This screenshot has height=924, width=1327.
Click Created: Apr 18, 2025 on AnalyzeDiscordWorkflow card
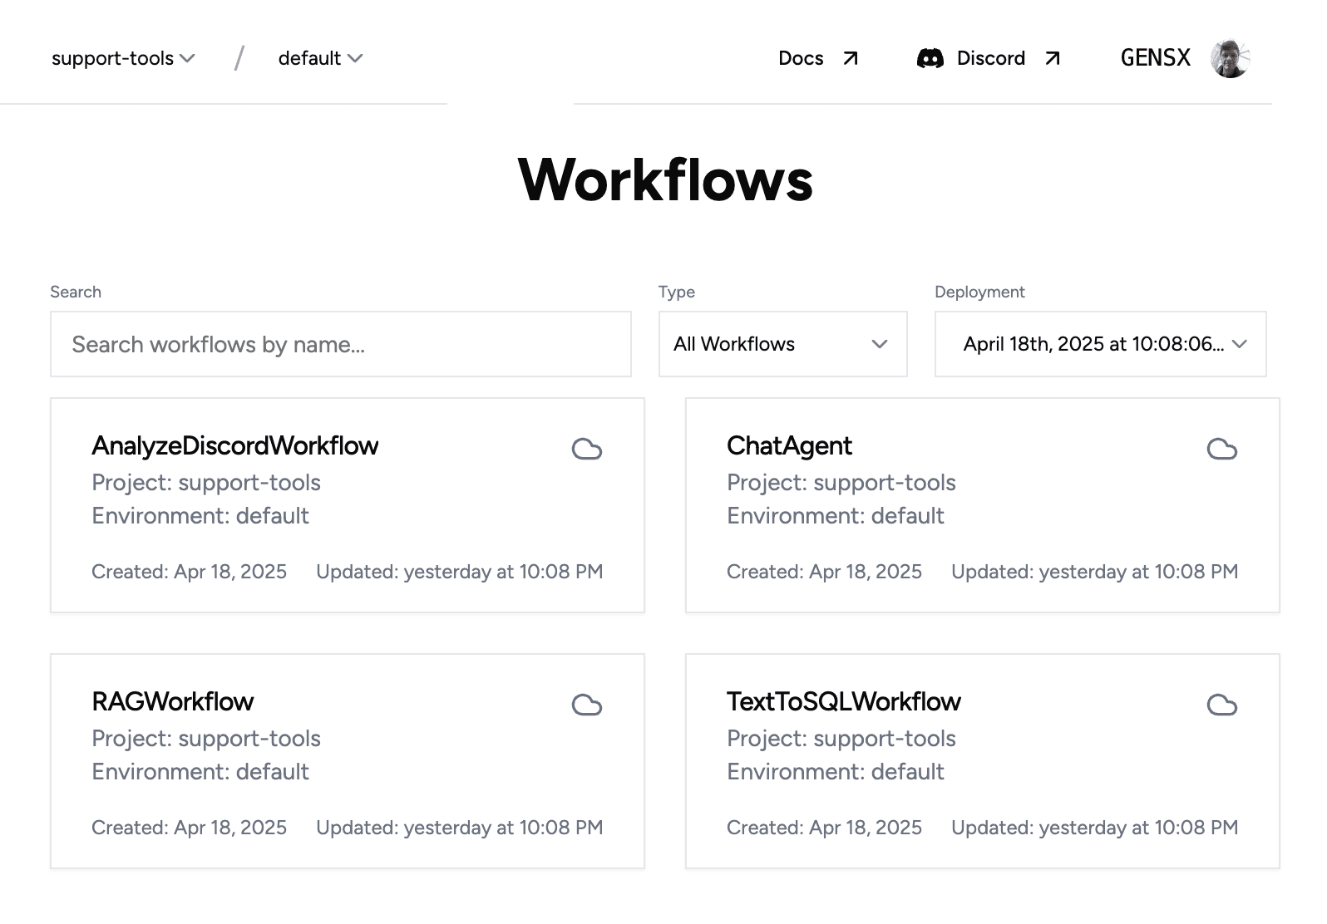[x=189, y=572]
